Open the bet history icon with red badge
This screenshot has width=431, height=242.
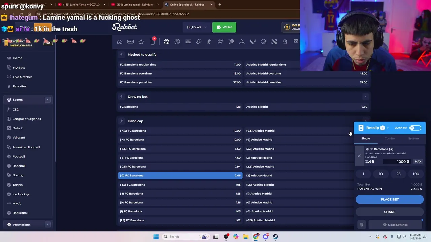click(x=152, y=41)
